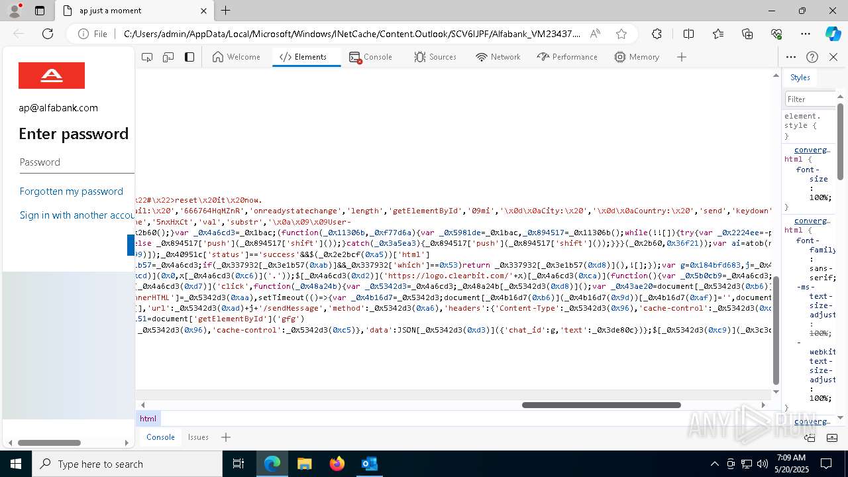
Task: Close the 'ap just a moment' tab
Action: point(203,11)
